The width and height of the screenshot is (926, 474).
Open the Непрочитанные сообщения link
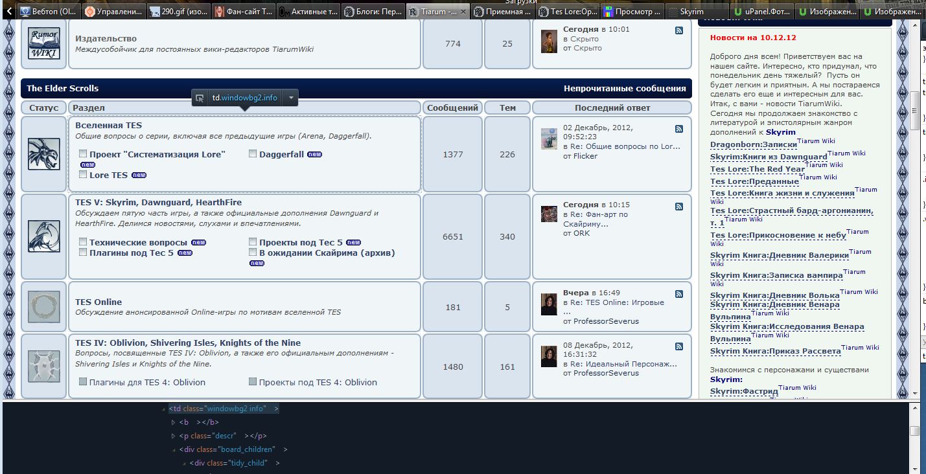pyautogui.click(x=624, y=89)
